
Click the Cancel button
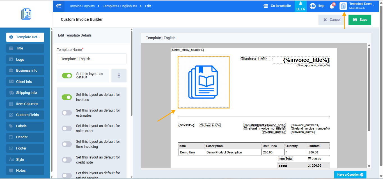tap(332, 20)
